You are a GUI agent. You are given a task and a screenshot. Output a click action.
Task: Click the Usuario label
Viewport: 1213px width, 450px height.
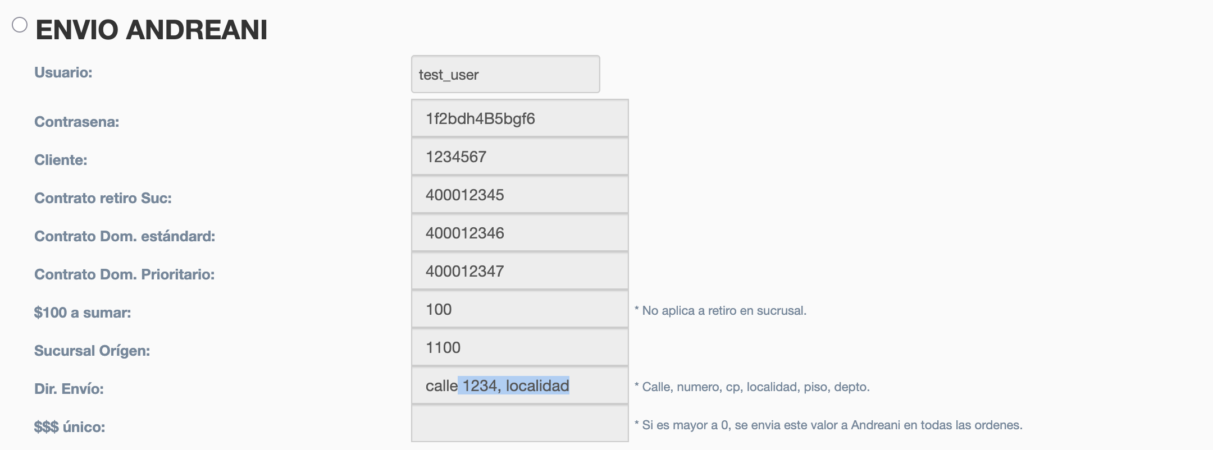(x=63, y=72)
